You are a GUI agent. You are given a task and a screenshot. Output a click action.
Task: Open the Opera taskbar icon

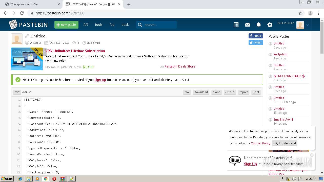[54, 179]
